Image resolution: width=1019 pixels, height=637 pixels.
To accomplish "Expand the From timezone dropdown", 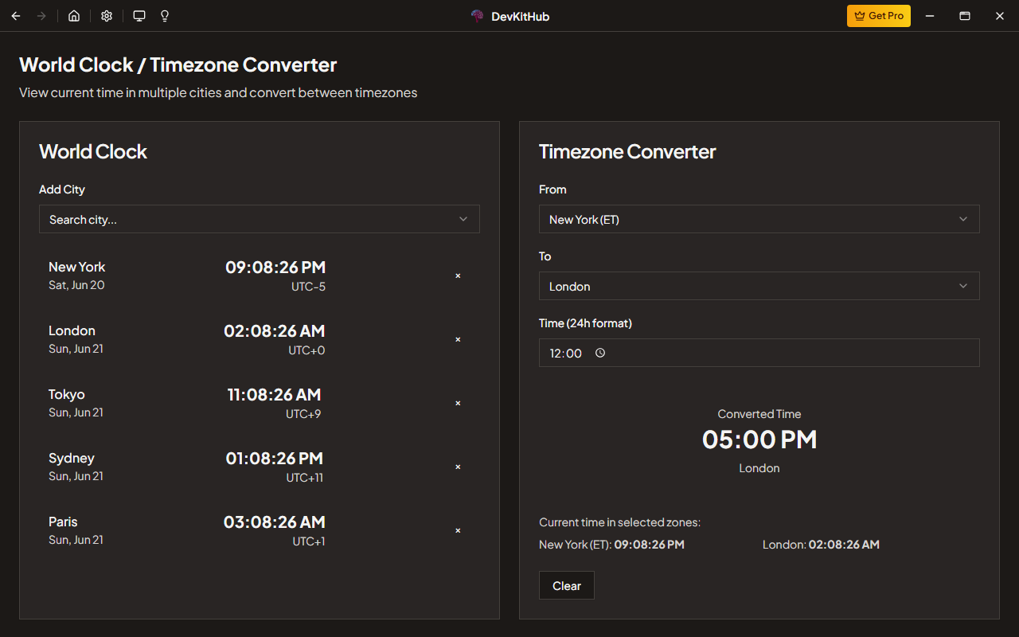I will click(759, 219).
